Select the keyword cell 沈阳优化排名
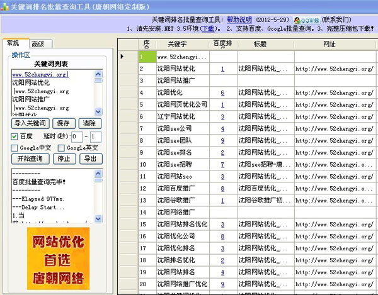This screenshot has height=295, width=378. tap(183, 248)
